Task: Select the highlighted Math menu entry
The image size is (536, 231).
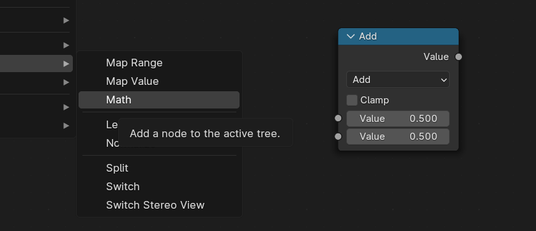Action: [159, 100]
